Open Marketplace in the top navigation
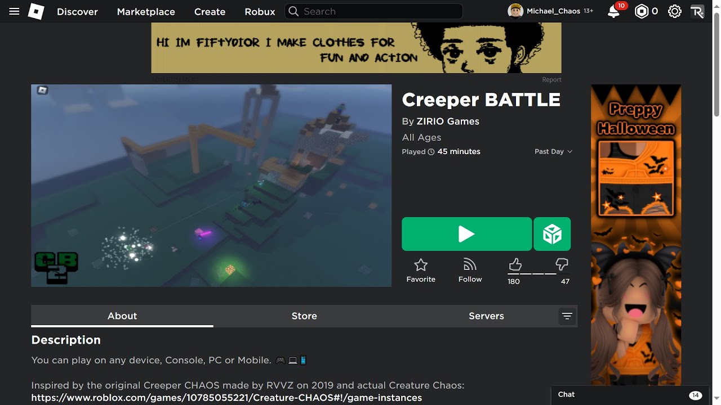Viewport: 721px width, 405px height. [146, 11]
